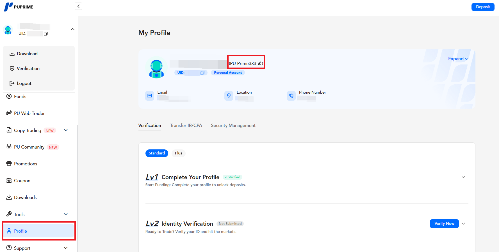Switch to Transfer IB/CPA tab
This screenshot has width=499, height=252.
click(x=186, y=126)
